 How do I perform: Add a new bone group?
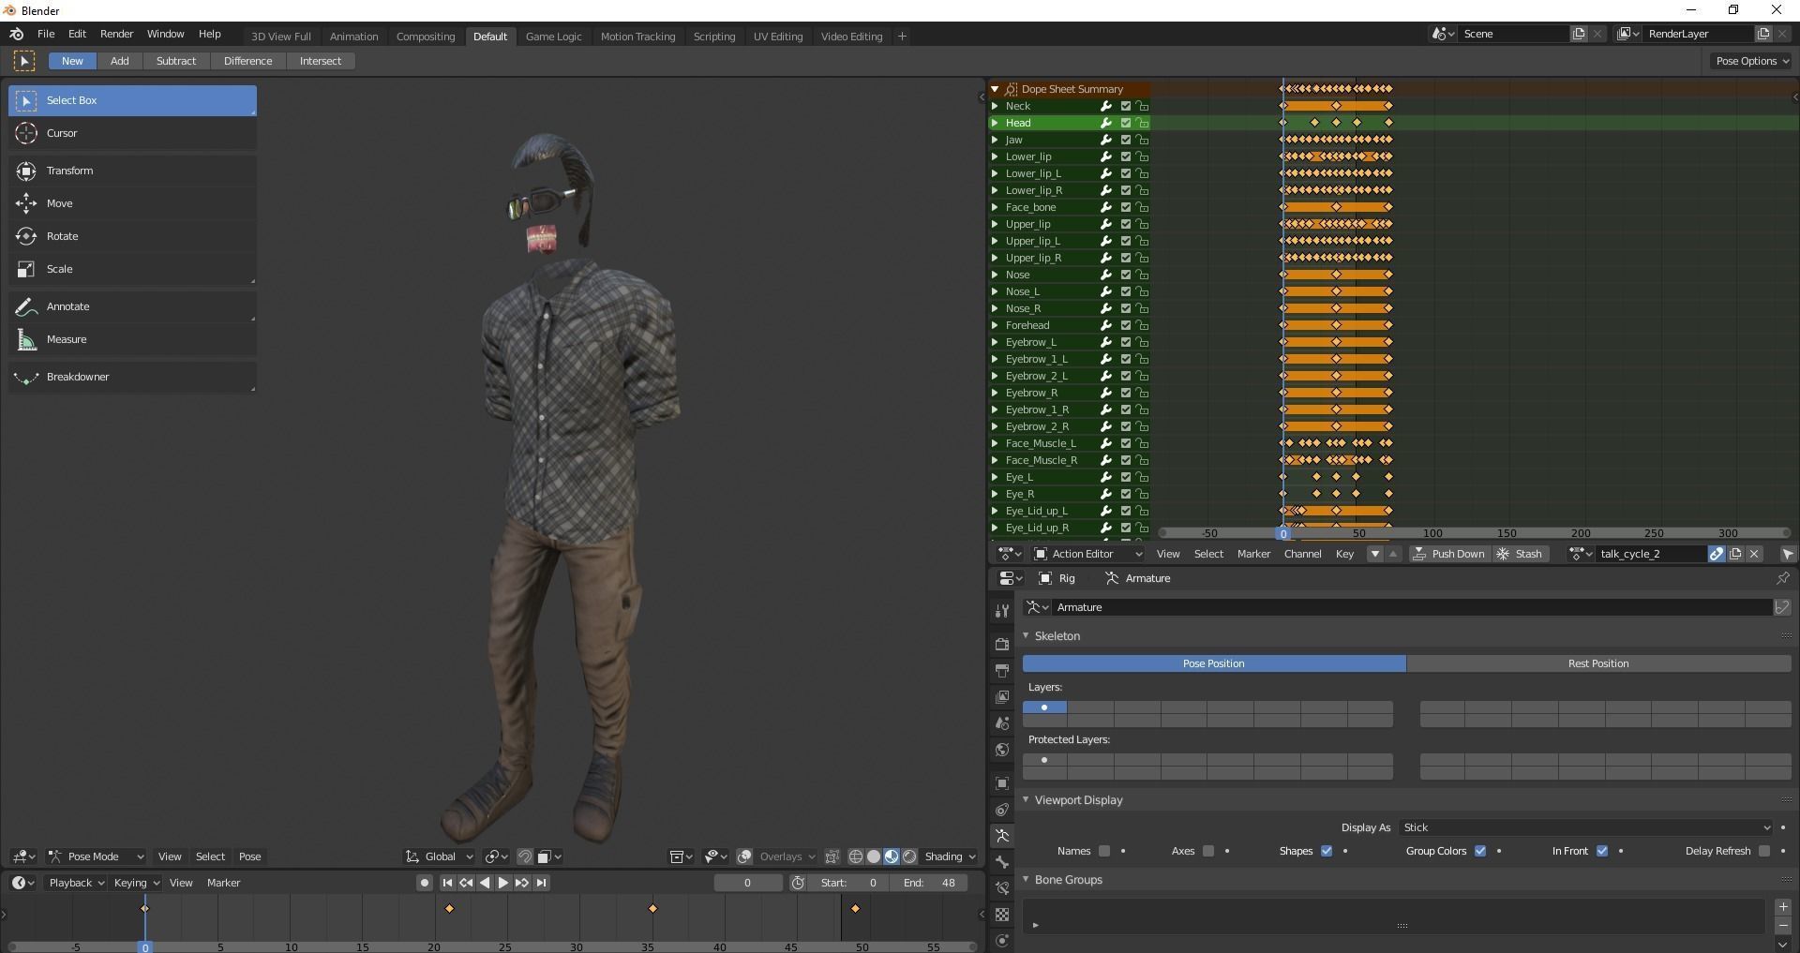[1783, 907]
